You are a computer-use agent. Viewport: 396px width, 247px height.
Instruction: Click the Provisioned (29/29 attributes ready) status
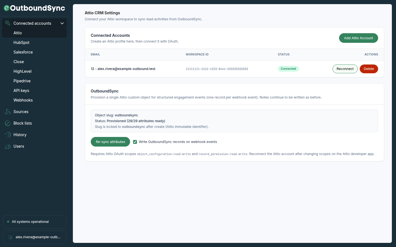coord(136,121)
